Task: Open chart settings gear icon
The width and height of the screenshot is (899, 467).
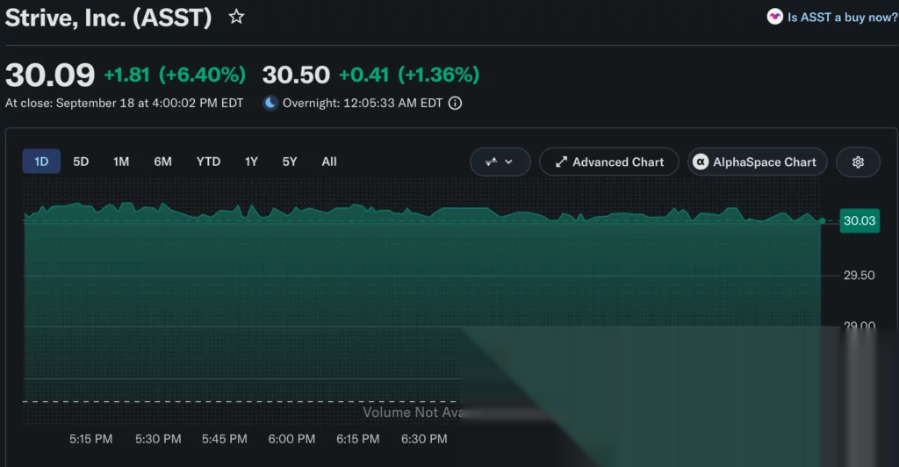Action: (x=858, y=162)
